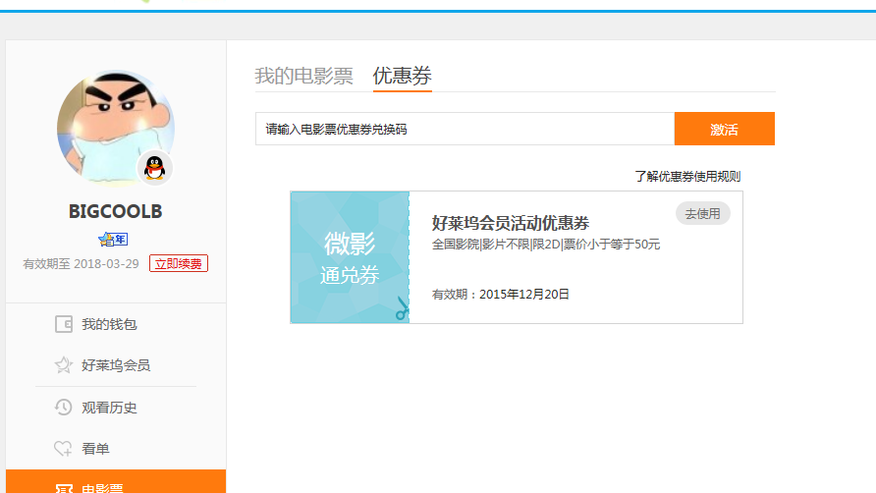Click the coupon title 好莱坞会员活动优惠券
Viewport: 876px width, 493px height.
(x=510, y=223)
